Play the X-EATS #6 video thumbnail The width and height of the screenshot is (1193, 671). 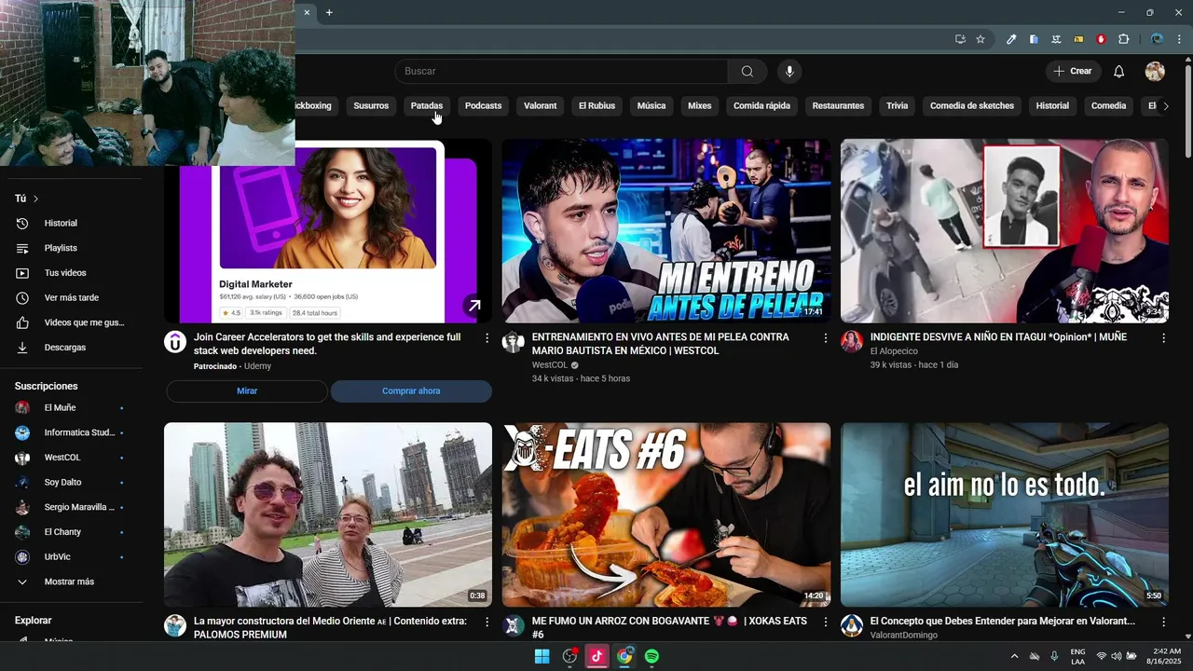pos(666,515)
